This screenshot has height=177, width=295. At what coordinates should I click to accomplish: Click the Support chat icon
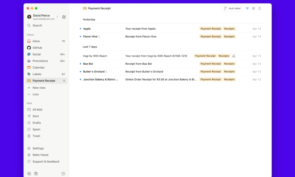(x=29, y=162)
